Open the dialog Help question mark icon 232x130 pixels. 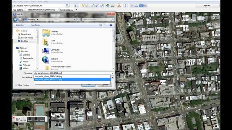pos(111,25)
